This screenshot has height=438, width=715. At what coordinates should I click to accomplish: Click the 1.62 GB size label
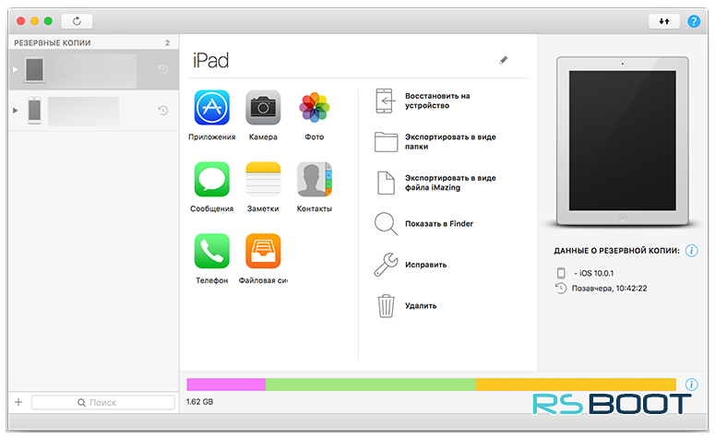pos(199,401)
